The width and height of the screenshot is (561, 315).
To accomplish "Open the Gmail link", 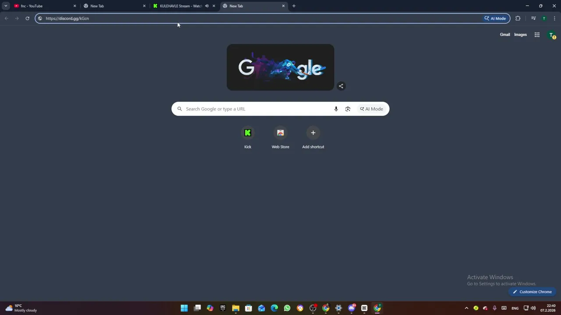I will (x=505, y=35).
